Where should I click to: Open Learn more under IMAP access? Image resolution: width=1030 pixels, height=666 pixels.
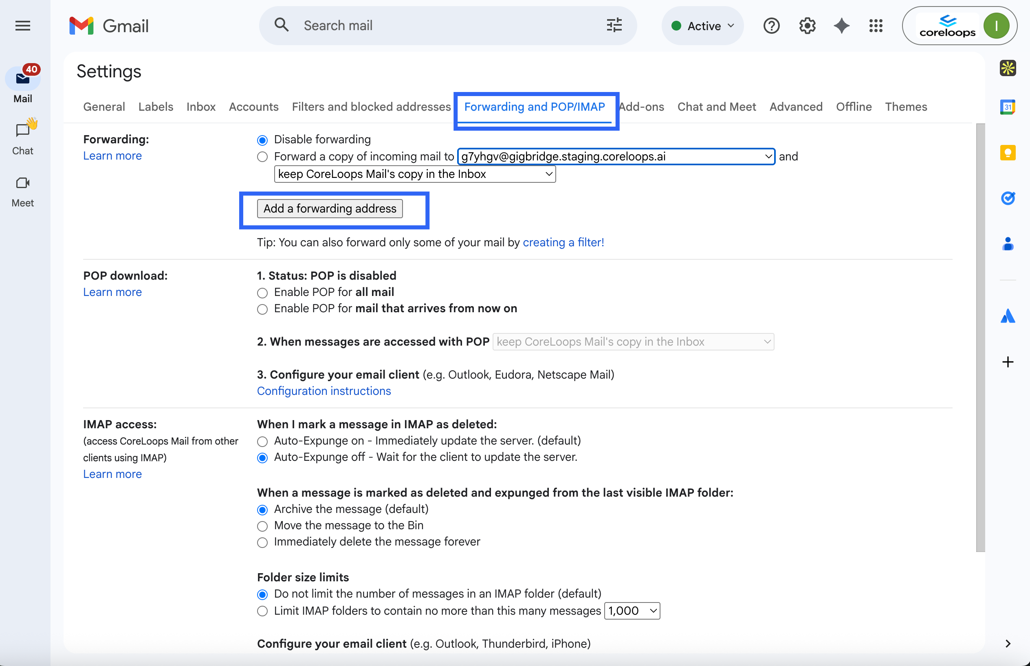point(112,474)
